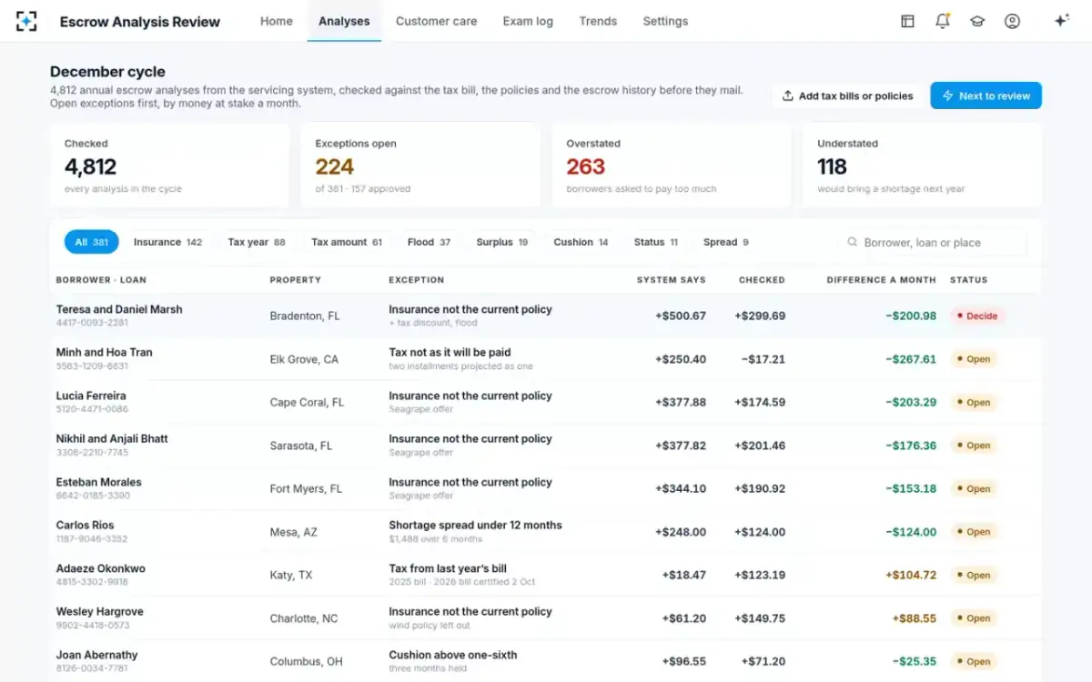Filter by Insurance exceptions
The width and height of the screenshot is (1092, 682).
(x=167, y=242)
